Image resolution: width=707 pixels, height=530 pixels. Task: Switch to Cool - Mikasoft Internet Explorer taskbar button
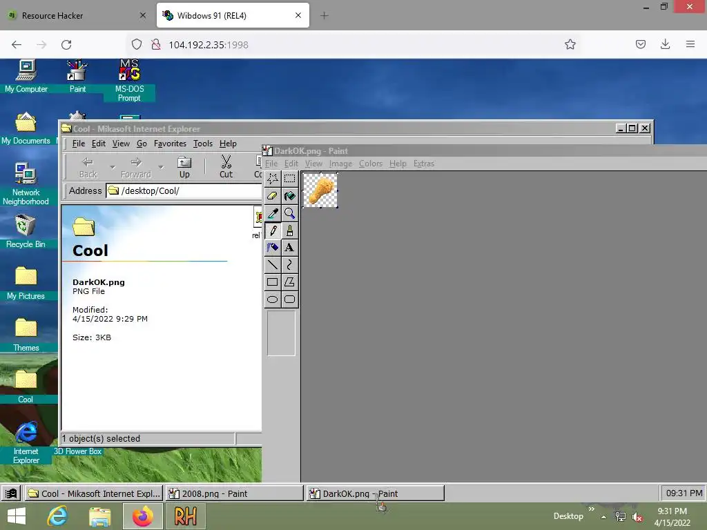[x=94, y=493]
